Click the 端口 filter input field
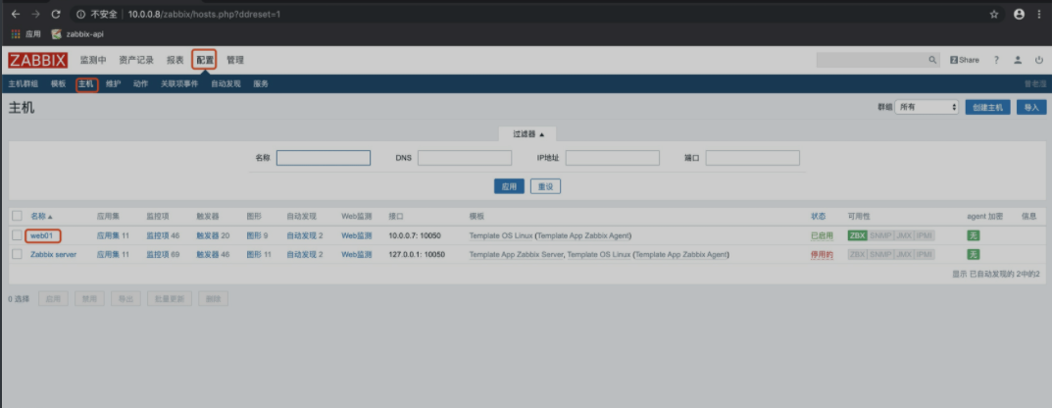Screen dimensions: 1052x408 pos(753,158)
